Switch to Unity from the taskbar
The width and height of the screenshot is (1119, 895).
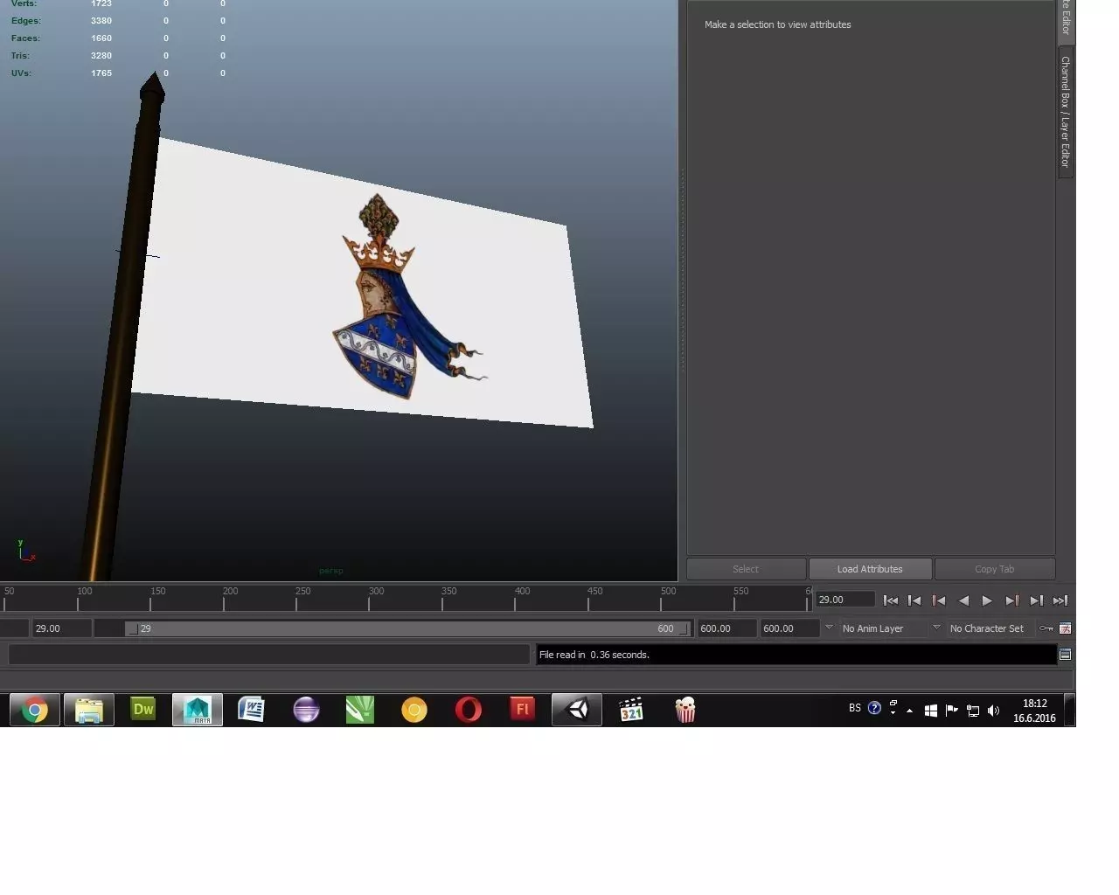[x=577, y=710]
